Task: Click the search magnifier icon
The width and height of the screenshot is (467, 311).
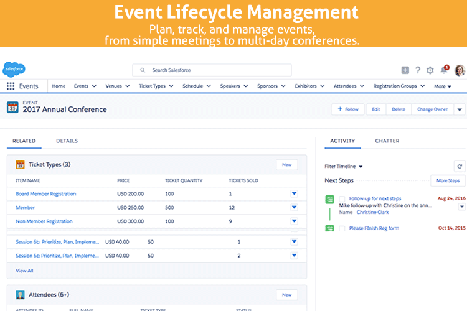Action: coord(143,70)
